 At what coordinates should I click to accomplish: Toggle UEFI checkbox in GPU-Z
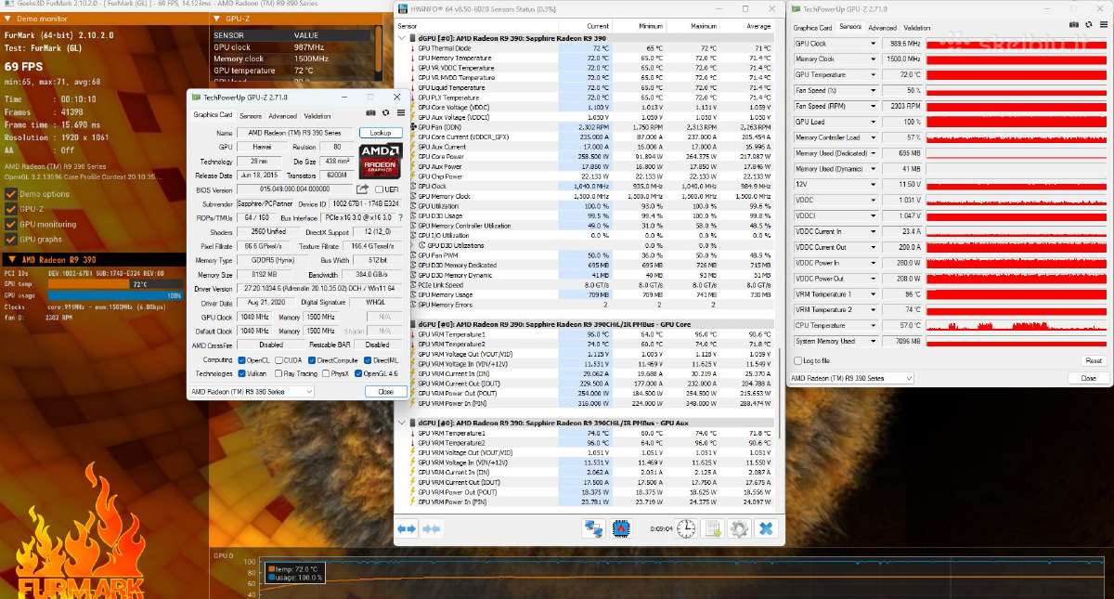click(378, 189)
